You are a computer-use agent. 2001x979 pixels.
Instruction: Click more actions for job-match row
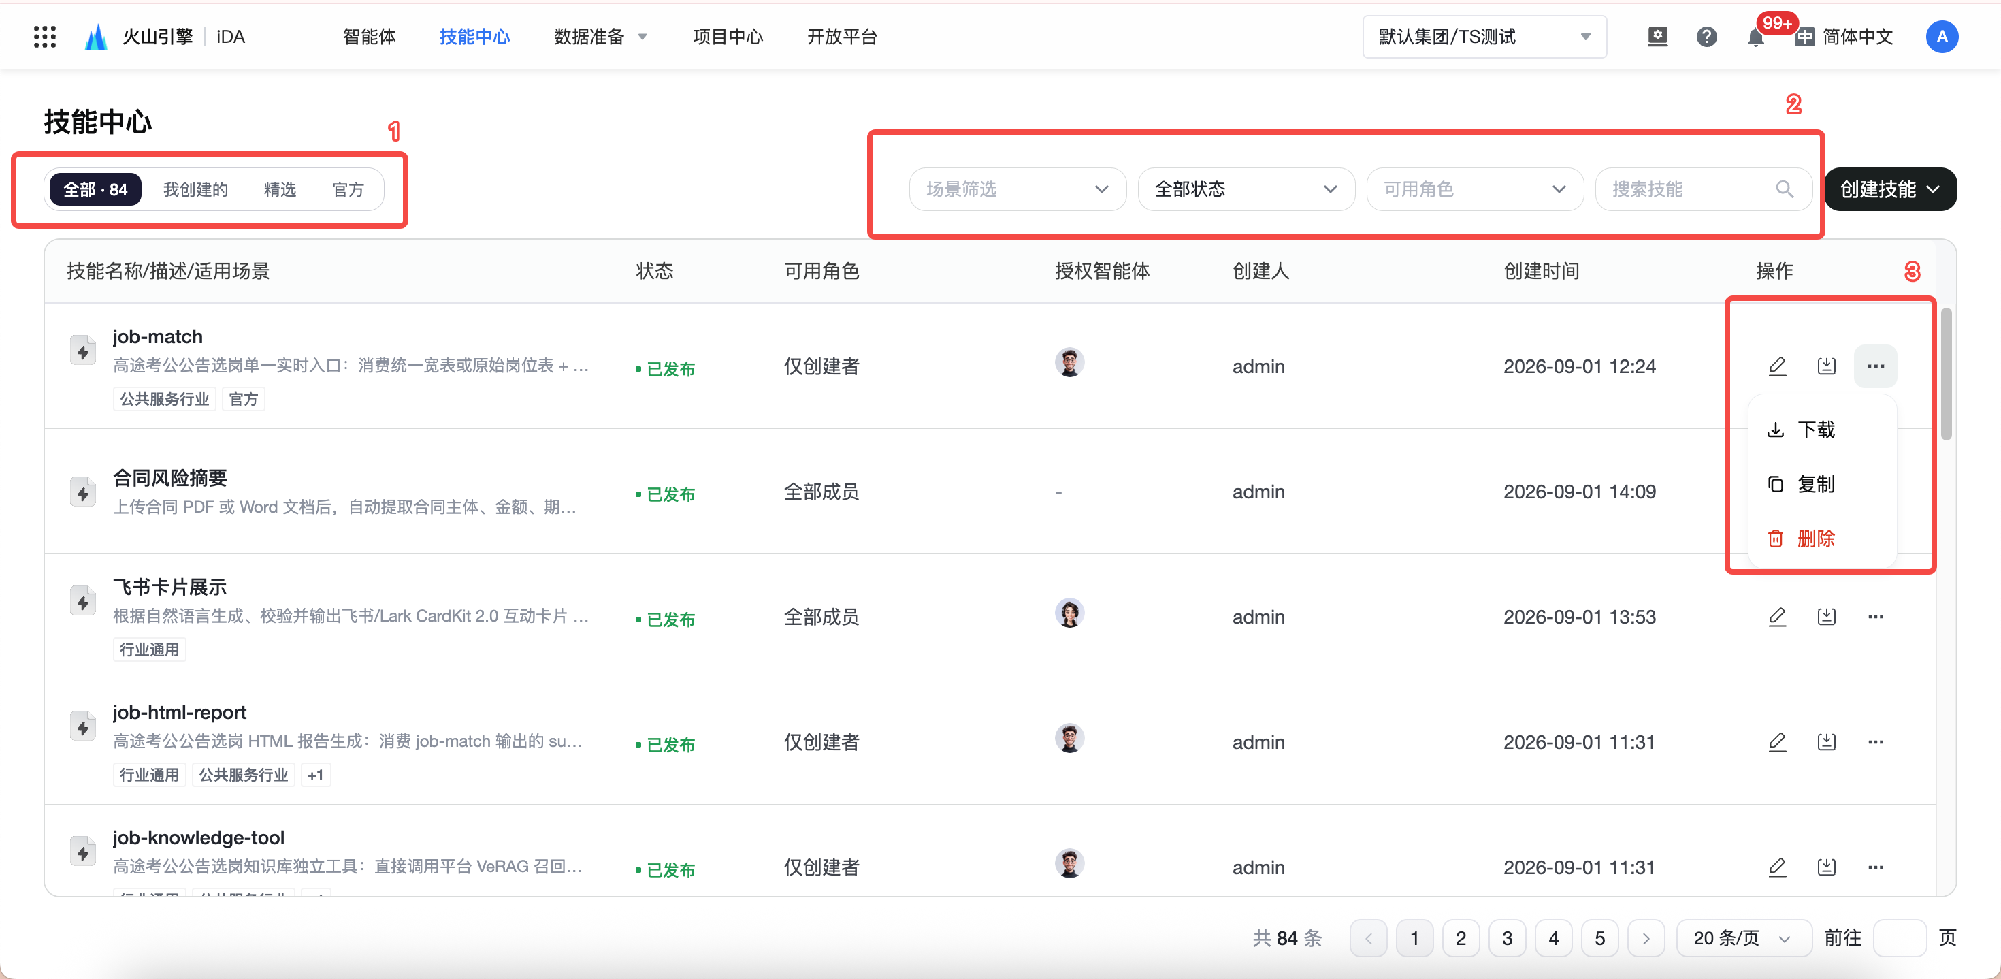tap(1875, 366)
